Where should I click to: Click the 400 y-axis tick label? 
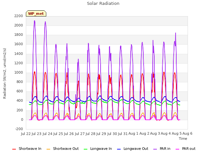[x=20, y=101]
